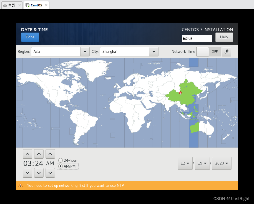Toggle Network Time switch on
This screenshot has width=254, height=204.
click(x=209, y=52)
